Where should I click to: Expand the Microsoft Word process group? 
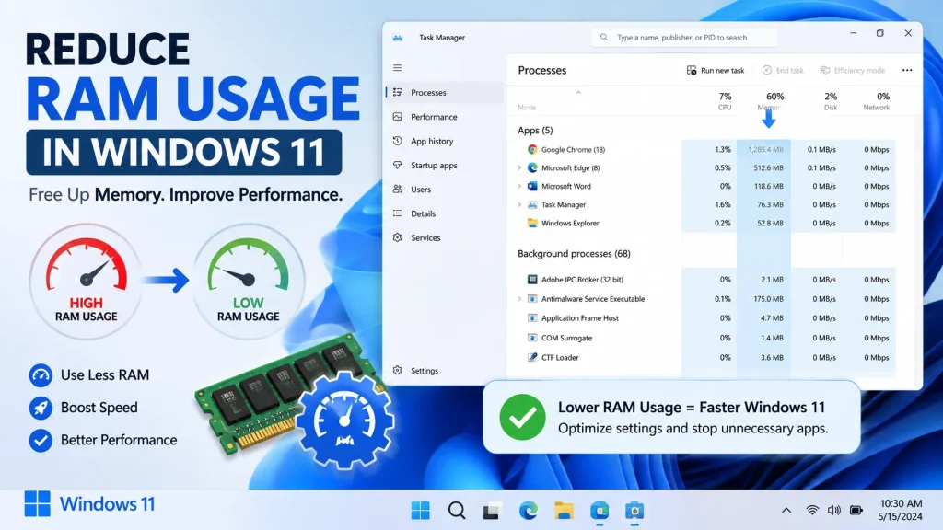(x=519, y=186)
